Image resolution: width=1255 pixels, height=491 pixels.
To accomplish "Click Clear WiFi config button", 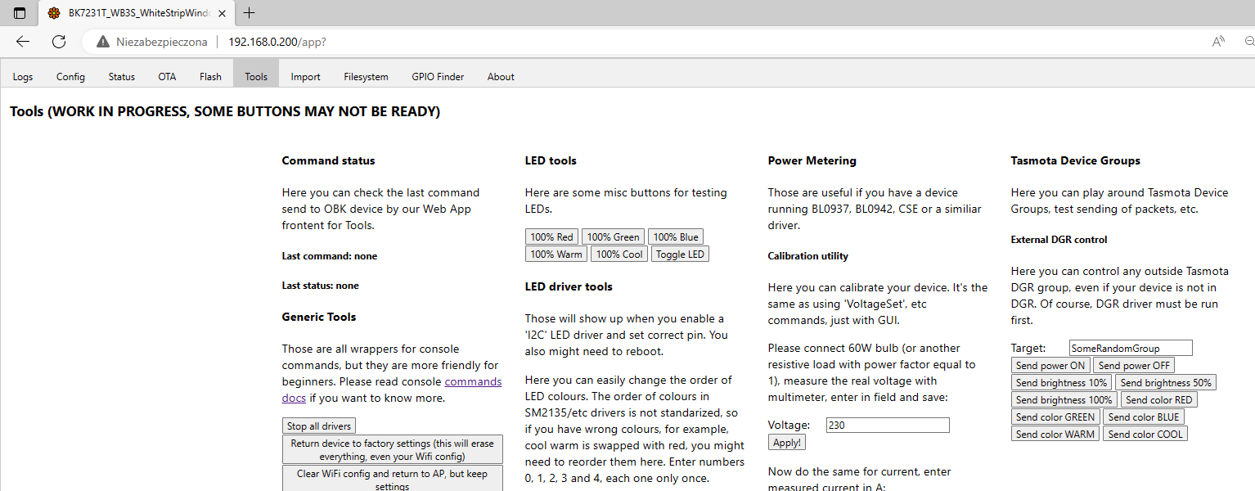I will tap(393, 480).
